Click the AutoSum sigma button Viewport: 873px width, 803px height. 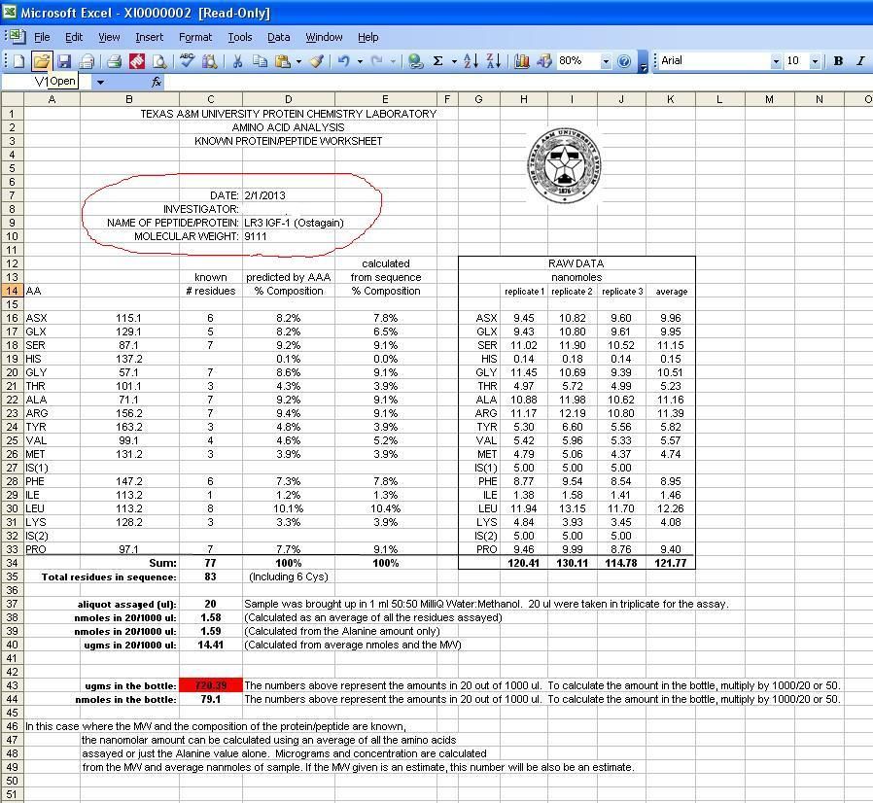[x=438, y=60]
